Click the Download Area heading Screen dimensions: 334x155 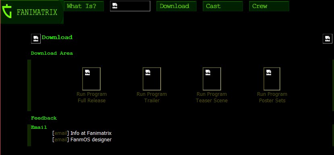[x=52, y=53]
